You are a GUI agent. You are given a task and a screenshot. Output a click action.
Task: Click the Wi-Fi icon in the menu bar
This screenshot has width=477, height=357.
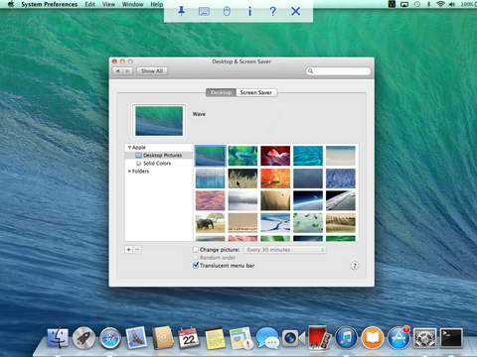[x=440, y=4]
